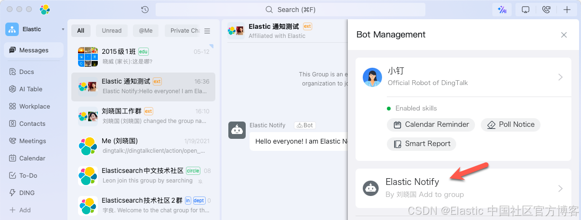
Task: Click the plus icon in top bar
Action: (x=567, y=10)
